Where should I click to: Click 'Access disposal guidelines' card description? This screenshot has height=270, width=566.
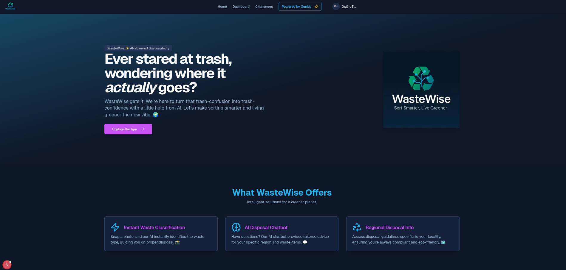pos(399,239)
